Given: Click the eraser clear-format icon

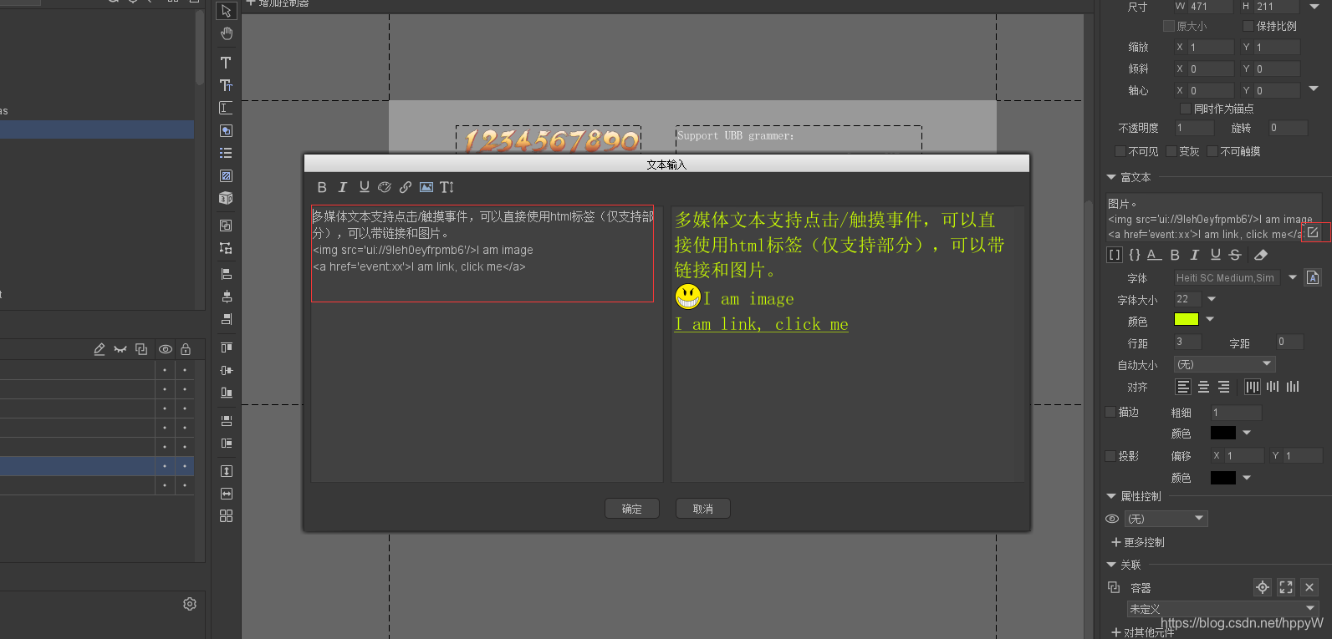Looking at the screenshot, I should coord(1261,255).
